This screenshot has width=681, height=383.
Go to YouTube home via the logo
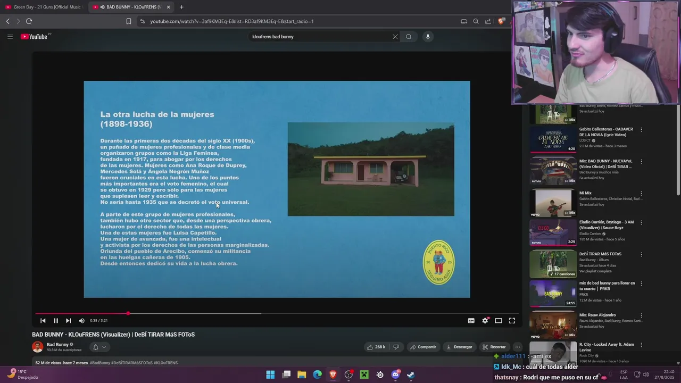click(35, 37)
